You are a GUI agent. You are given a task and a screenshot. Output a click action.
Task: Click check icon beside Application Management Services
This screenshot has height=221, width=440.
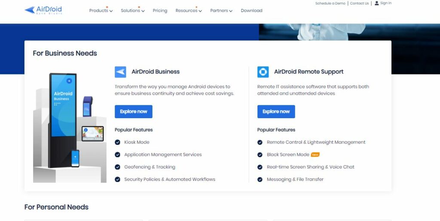[x=118, y=155]
